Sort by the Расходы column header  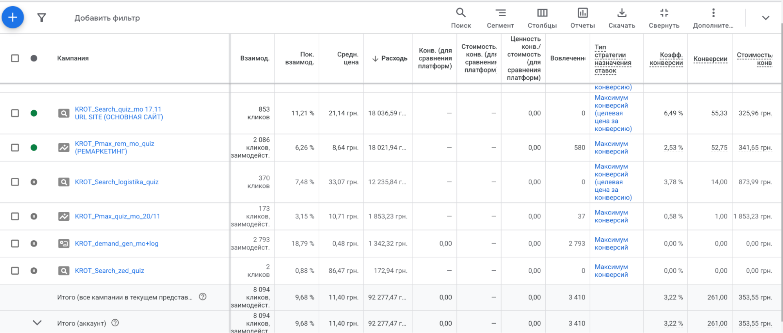pyautogui.click(x=390, y=58)
